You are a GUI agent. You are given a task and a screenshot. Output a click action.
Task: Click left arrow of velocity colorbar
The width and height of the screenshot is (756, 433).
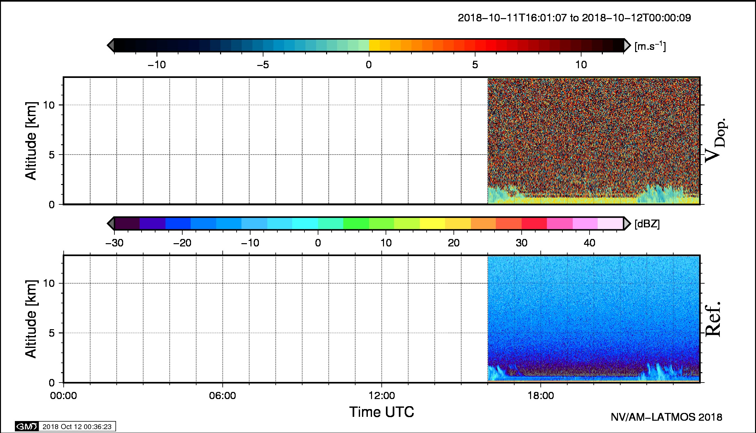point(111,45)
